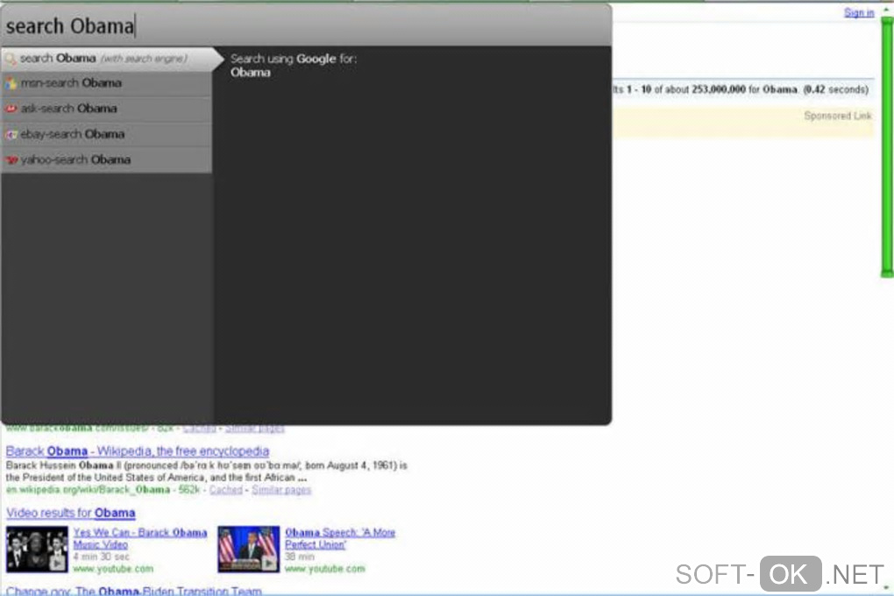Click the magnifier icon beside 'search Obama'
This screenshot has width=894, height=596.
pyautogui.click(x=11, y=59)
